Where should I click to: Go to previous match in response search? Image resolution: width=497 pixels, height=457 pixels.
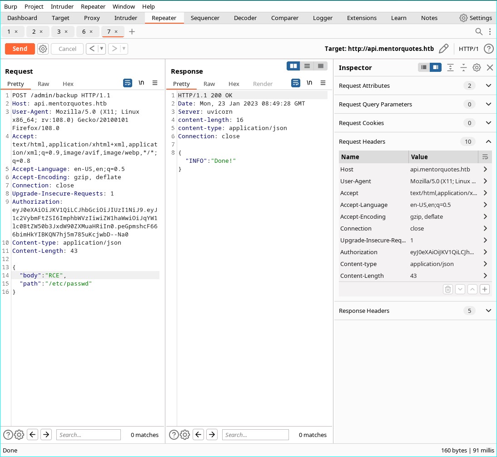199,434
